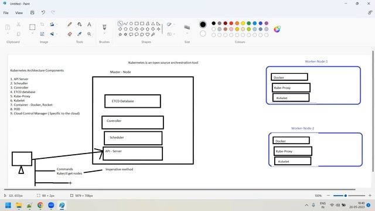This screenshot has width=375, height=211.
Task: Click the Share icon at top right
Action: (x=370, y=13)
